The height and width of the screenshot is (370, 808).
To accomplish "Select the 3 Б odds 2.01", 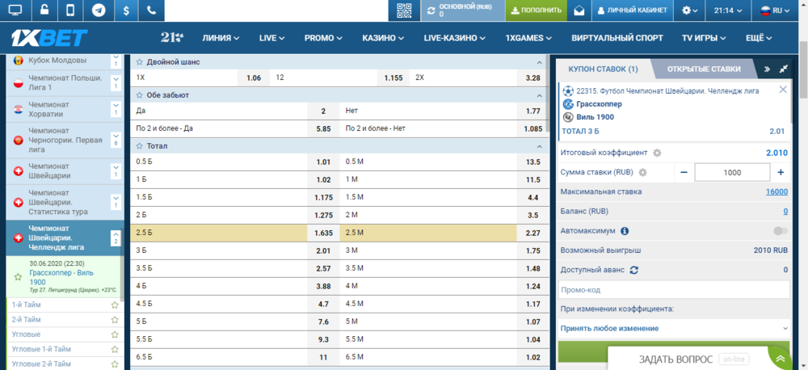I will pyautogui.click(x=323, y=251).
